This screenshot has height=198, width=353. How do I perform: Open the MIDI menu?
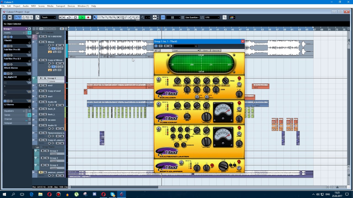tap(33, 6)
